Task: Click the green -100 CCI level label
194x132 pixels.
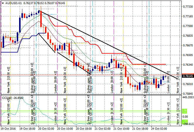Action: (185, 121)
